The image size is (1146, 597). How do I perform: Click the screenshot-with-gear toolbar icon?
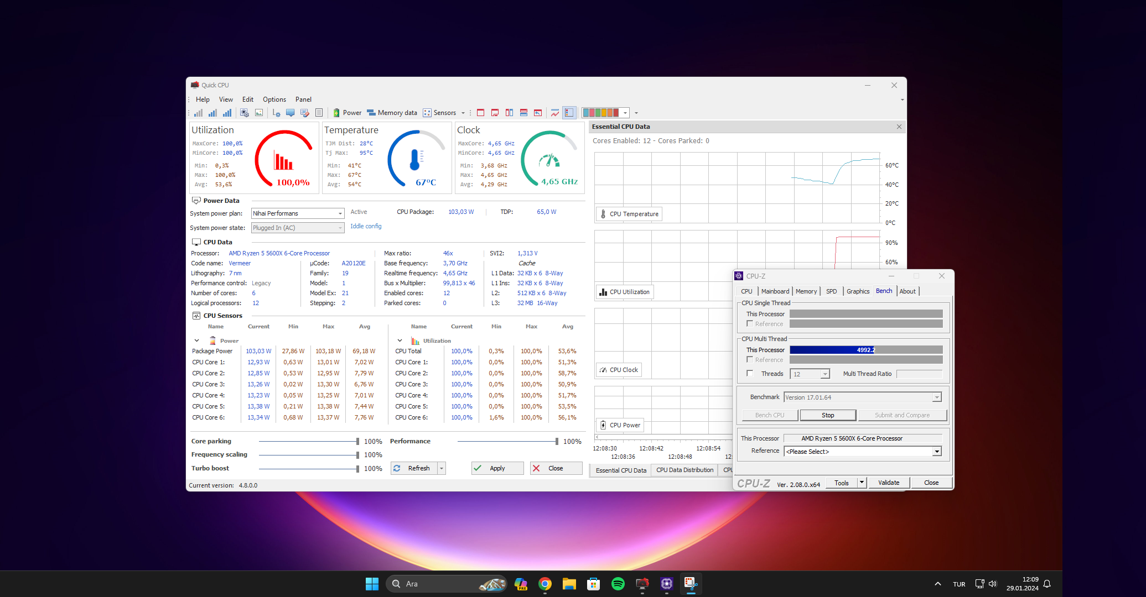(x=245, y=113)
